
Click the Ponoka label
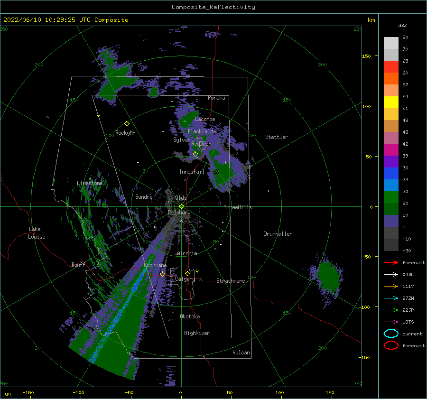point(216,98)
